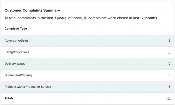Select the Advertising/Sales row label

[x=16, y=41]
